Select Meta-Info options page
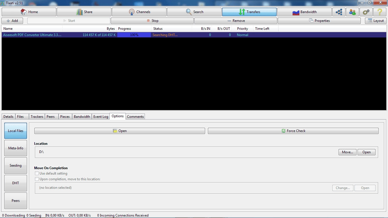Screen dimensions: 388x218 (16, 148)
